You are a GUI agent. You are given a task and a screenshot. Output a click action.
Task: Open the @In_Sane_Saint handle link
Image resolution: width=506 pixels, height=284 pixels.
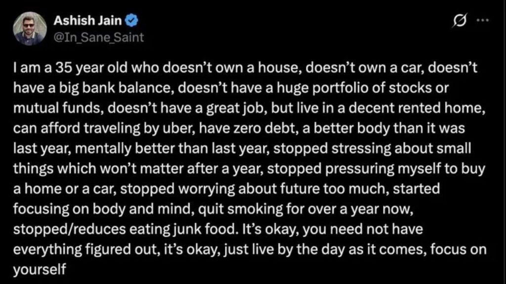tap(98, 37)
